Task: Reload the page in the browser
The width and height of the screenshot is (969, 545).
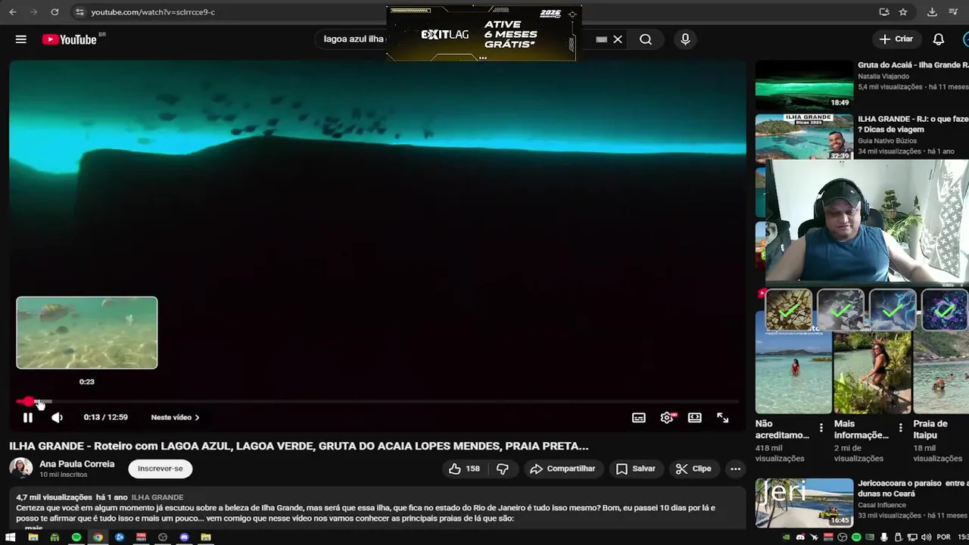Action: click(55, 12)
